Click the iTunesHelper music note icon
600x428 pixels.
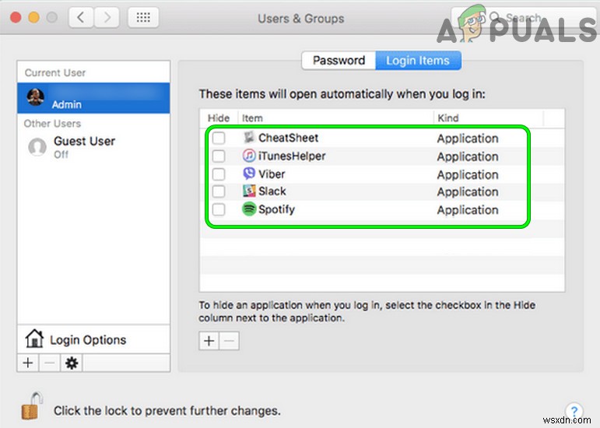(249, 156)
